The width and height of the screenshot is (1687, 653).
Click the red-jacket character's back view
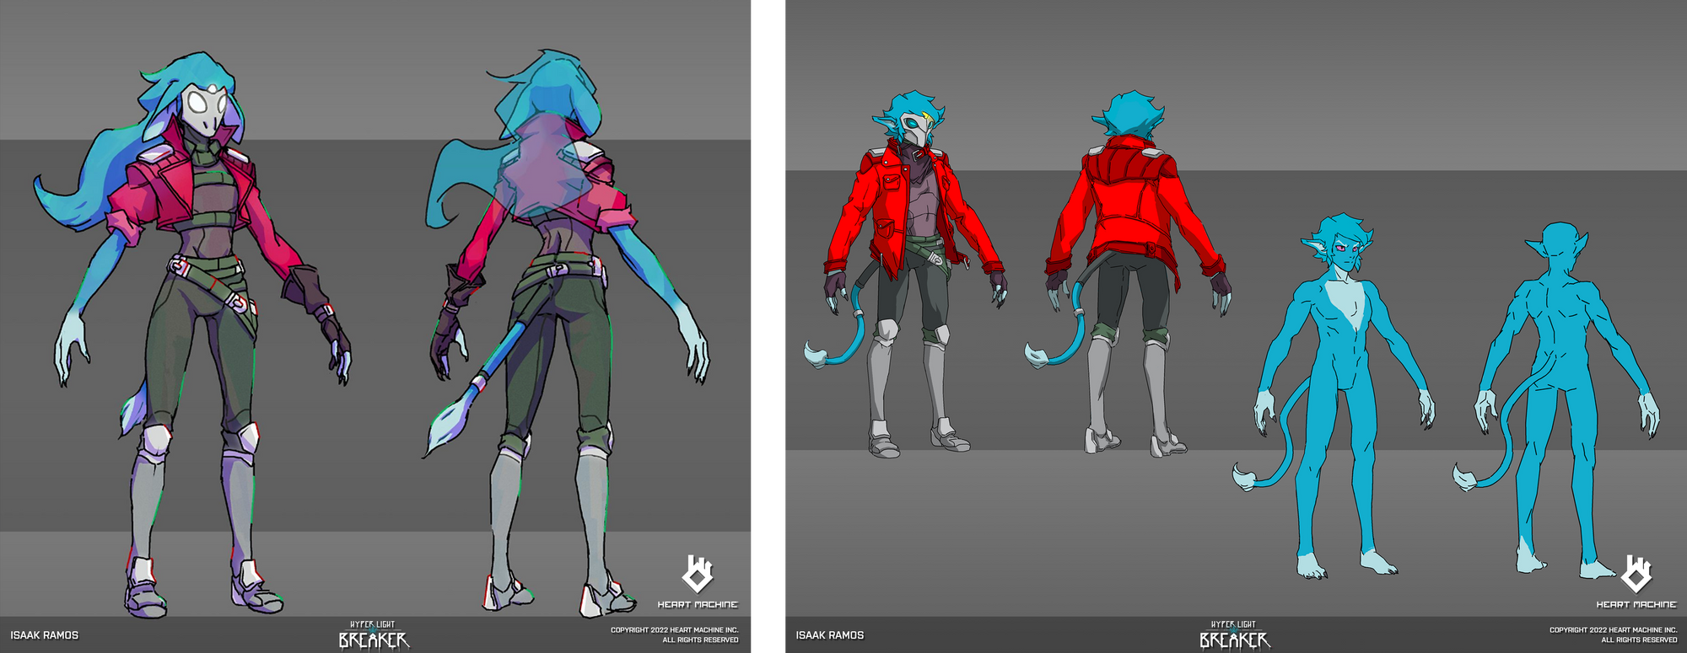click(1128, 274)
